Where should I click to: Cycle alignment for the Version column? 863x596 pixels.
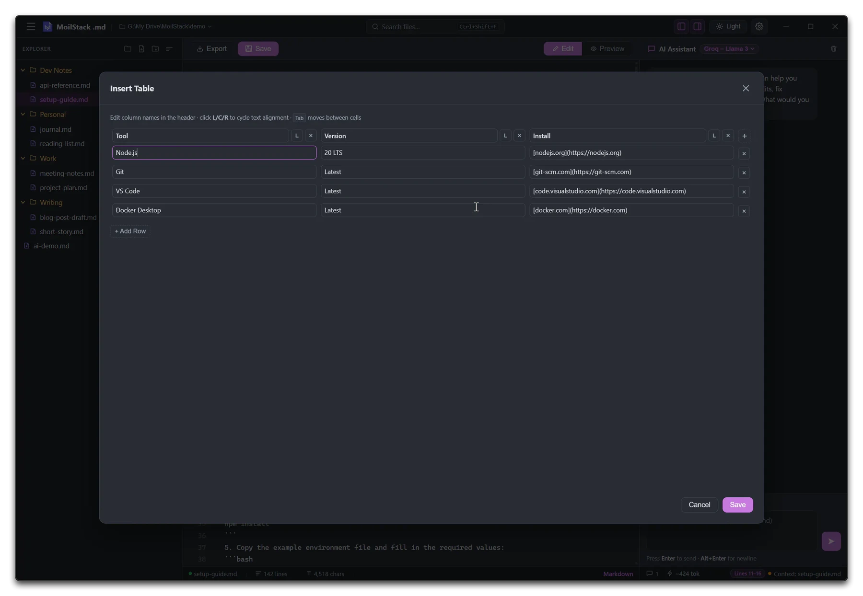(x=505, y=136)
